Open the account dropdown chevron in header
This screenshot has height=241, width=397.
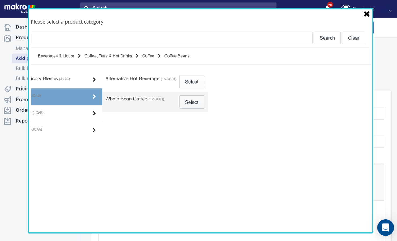[390, 11]
